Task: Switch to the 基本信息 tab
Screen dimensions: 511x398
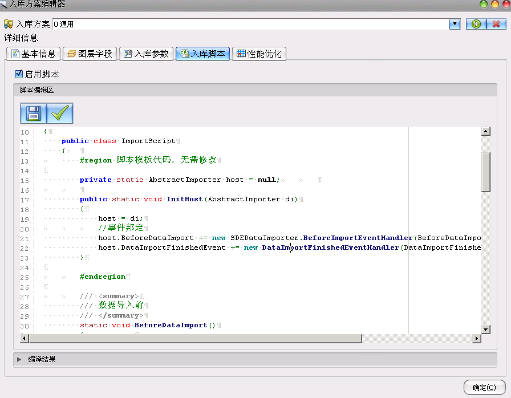Action: point(33,54)
